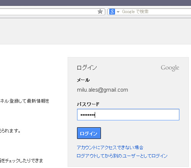Click the text ネル登録して最新情報を
Viewport: 191px width, 168px height.
click(25, 101)
